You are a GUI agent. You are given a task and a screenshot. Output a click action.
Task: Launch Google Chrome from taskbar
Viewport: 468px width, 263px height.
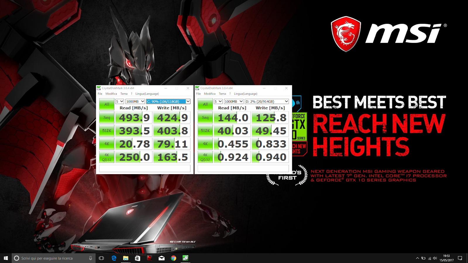click(173, 258)
